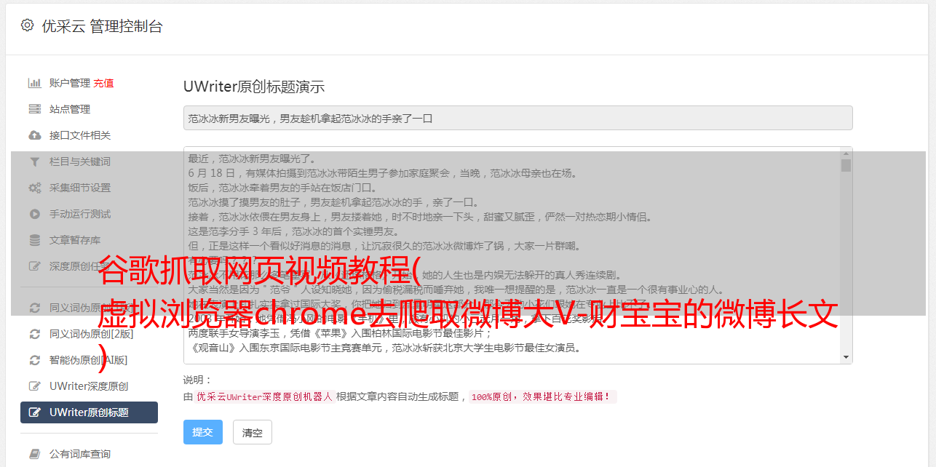
Task: Select the 站点管理 server icon
Action: click(34, 109)
